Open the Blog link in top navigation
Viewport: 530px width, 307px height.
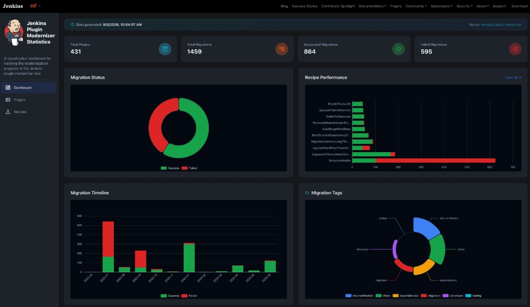coord(284,6)
